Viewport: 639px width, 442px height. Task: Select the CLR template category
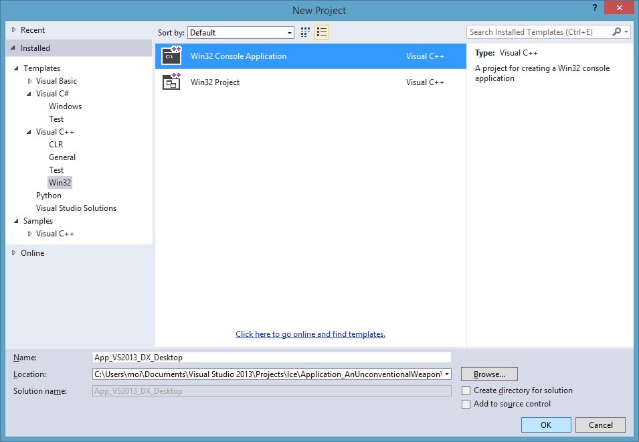56,145
